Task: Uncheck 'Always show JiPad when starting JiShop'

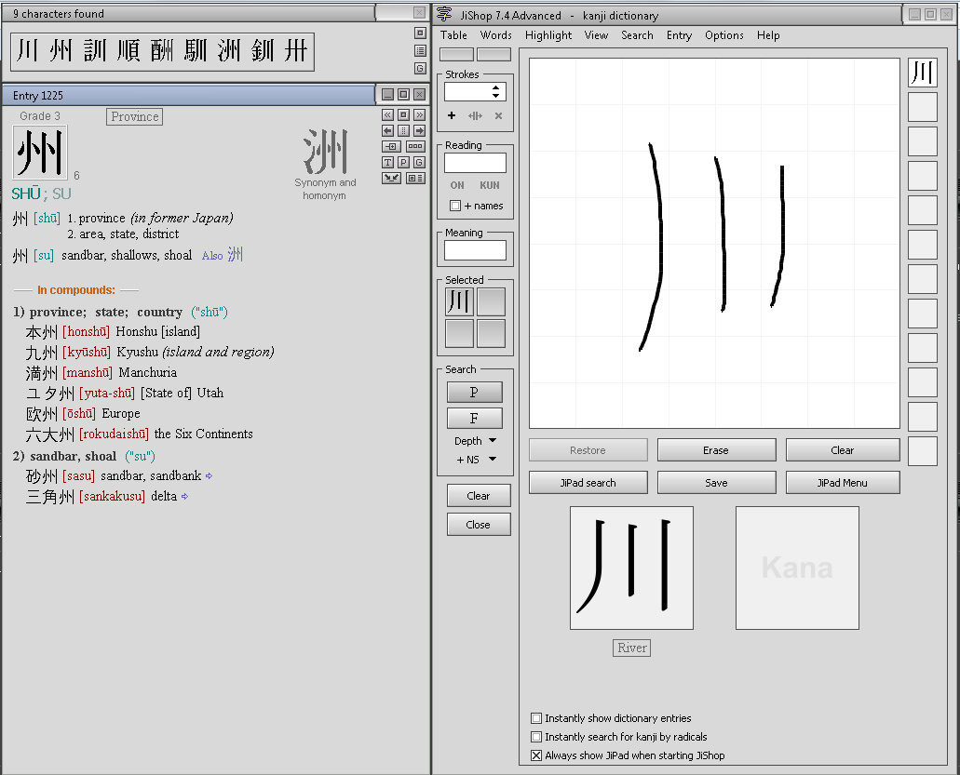Action: tap(536, 755)
